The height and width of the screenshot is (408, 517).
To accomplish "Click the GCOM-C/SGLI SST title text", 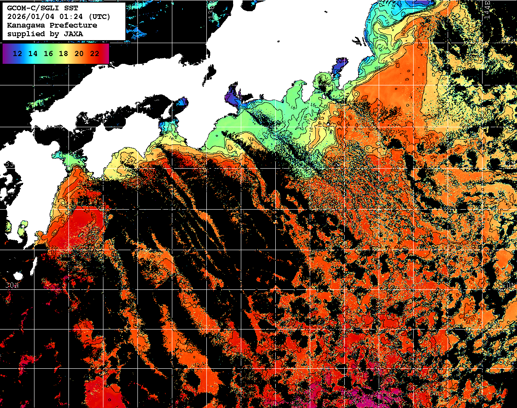I will (42, 8).
